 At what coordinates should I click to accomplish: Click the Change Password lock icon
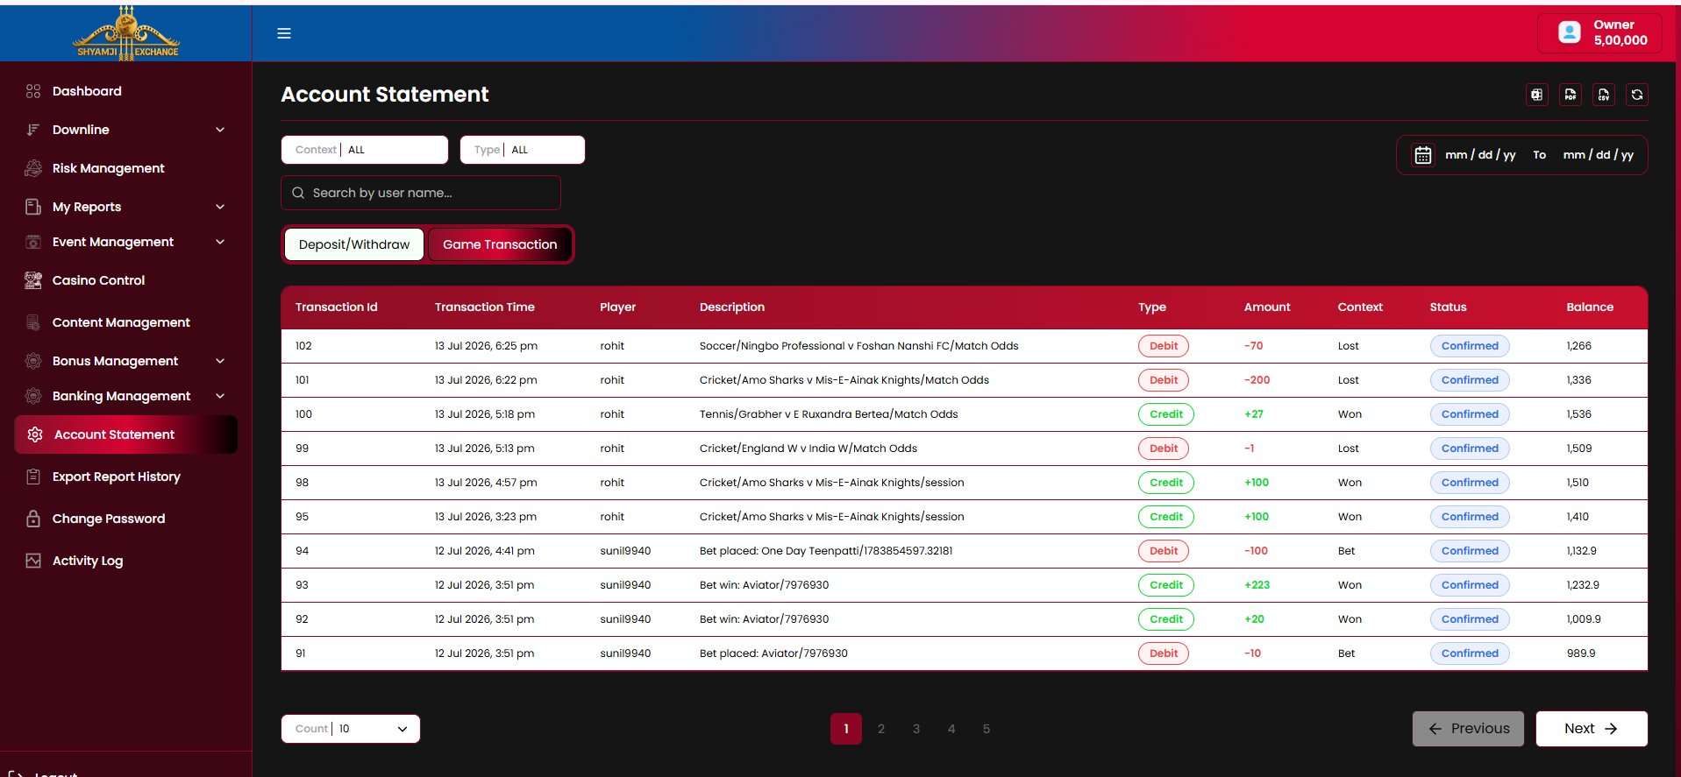(33, 519)
